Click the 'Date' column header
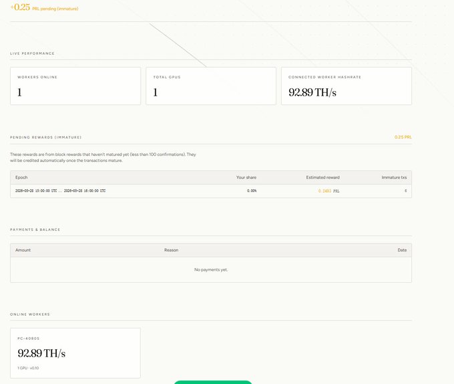The width and height of the screenshot is (454, 384). 402,250
